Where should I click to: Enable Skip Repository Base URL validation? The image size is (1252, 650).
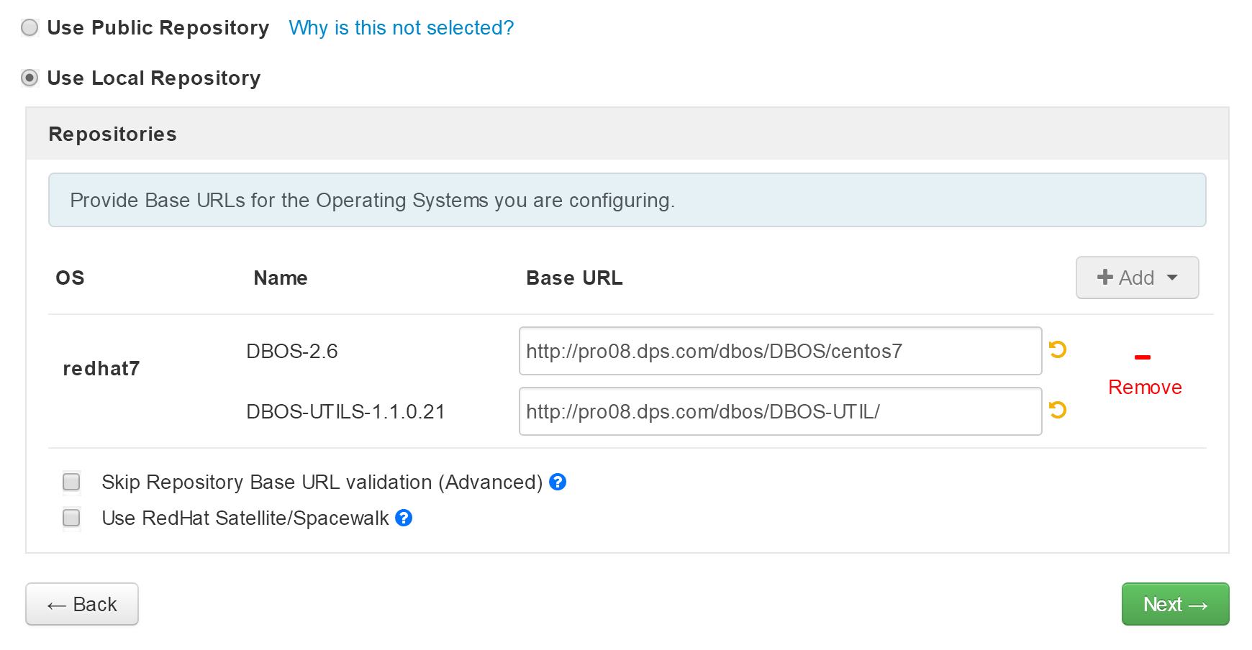(71, 482)
